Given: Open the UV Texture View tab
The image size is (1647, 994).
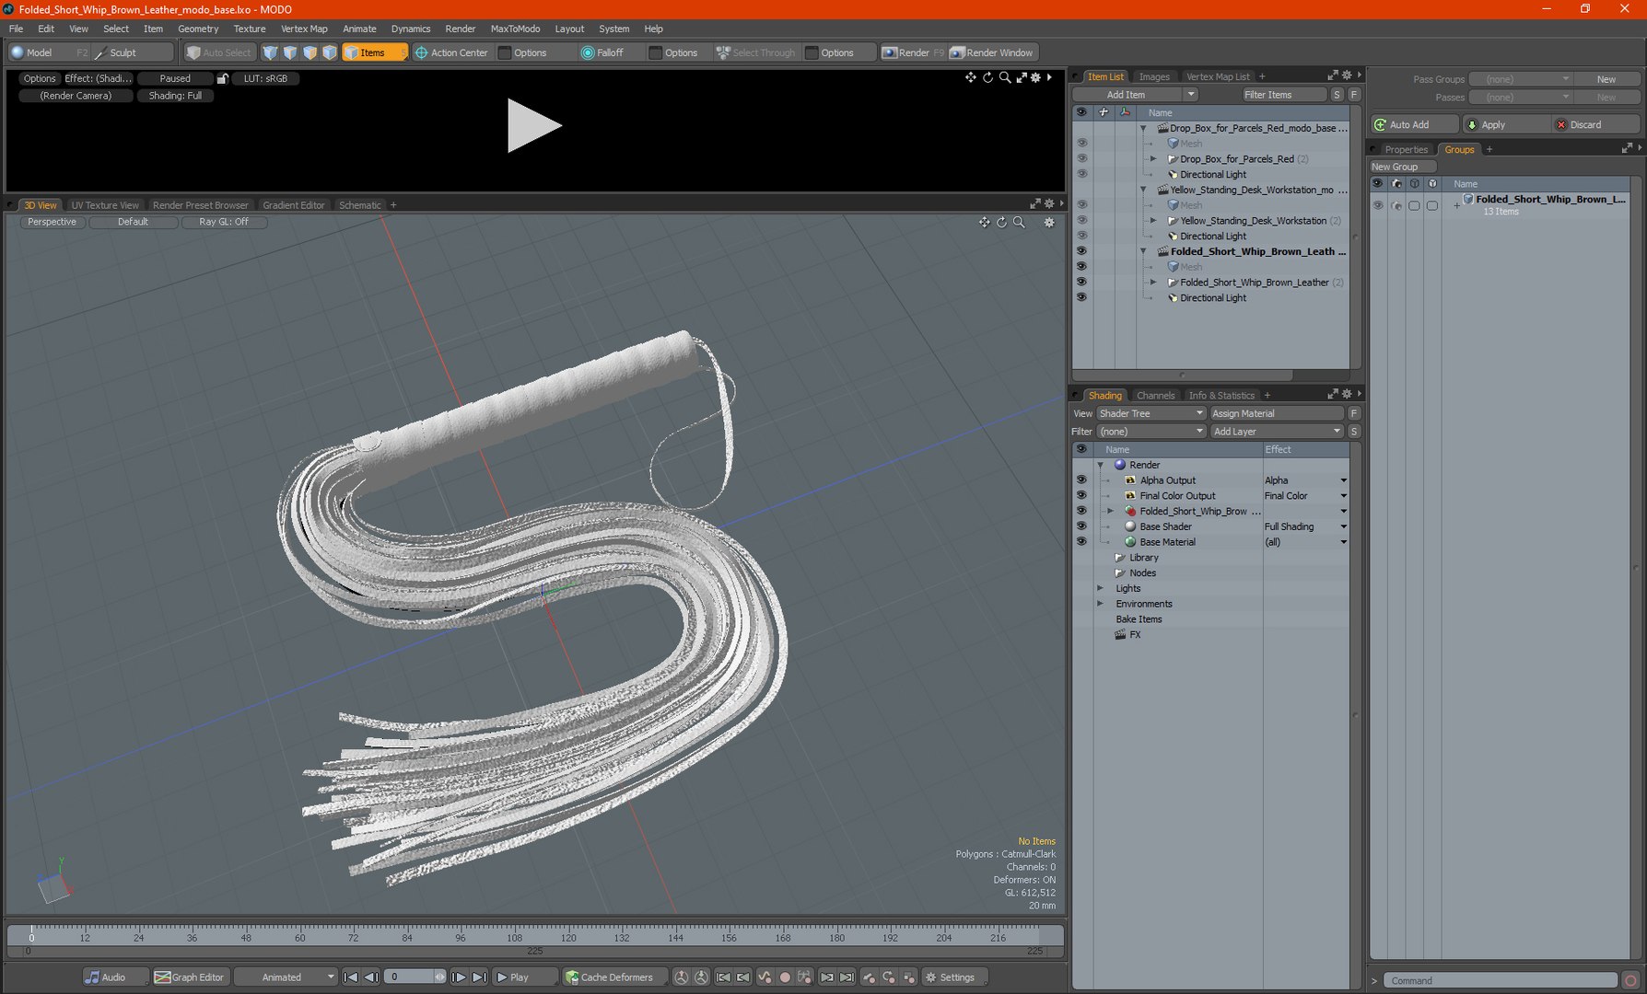Looking at the screenshot, I should click(x=105, y=205).
